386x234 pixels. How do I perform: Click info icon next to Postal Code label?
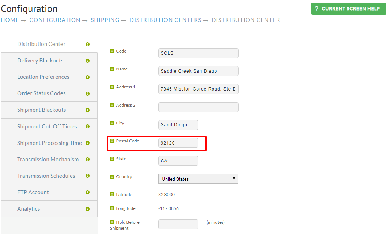click(x=112, y=141)
